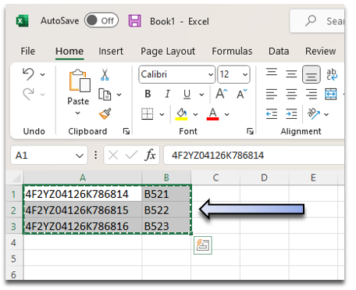Expand the Borders dropdown arrow

(162, 114)
